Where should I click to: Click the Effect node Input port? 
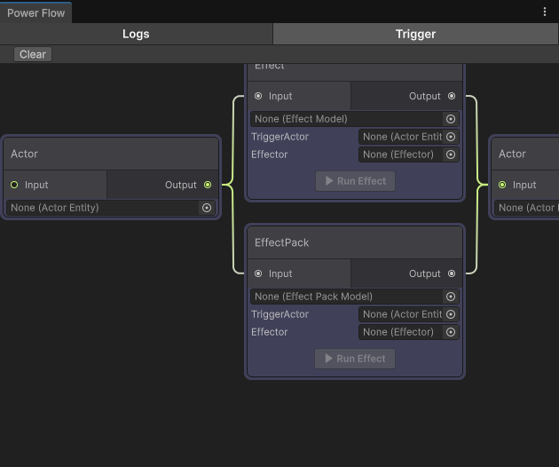[258, 96]
